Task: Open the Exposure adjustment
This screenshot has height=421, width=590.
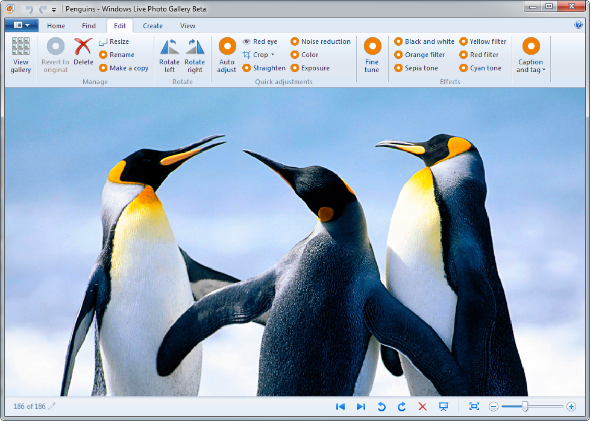Action: (x=310, y=68)
